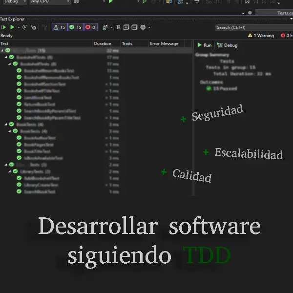Open the playlist dropdown arrow

[111, 27]
